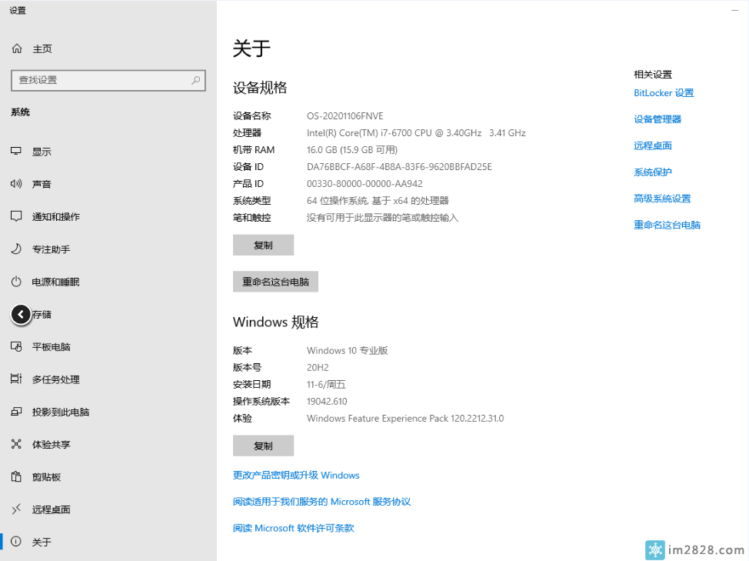Screen dimensions: 749x561
Task: Open 远程桌面 in left sidebar
Action: tap(51, 509)
